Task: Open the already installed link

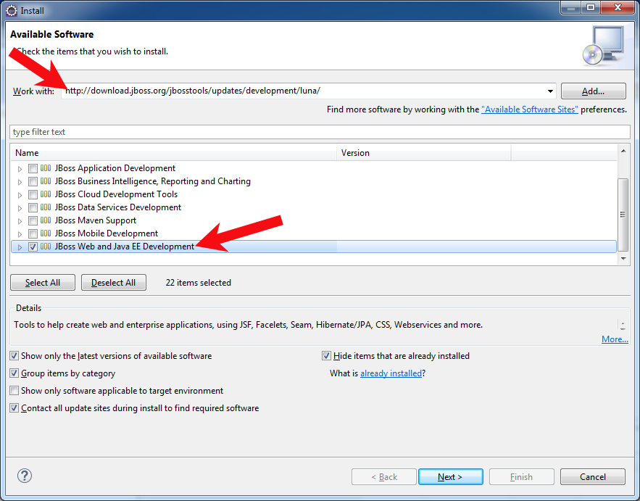Action: coord(391,373)
